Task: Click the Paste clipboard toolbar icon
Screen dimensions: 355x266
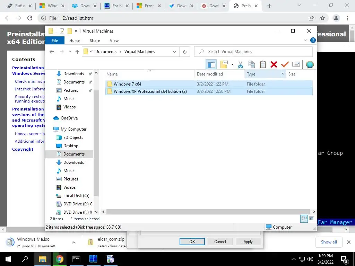Action: click(263, 65)
